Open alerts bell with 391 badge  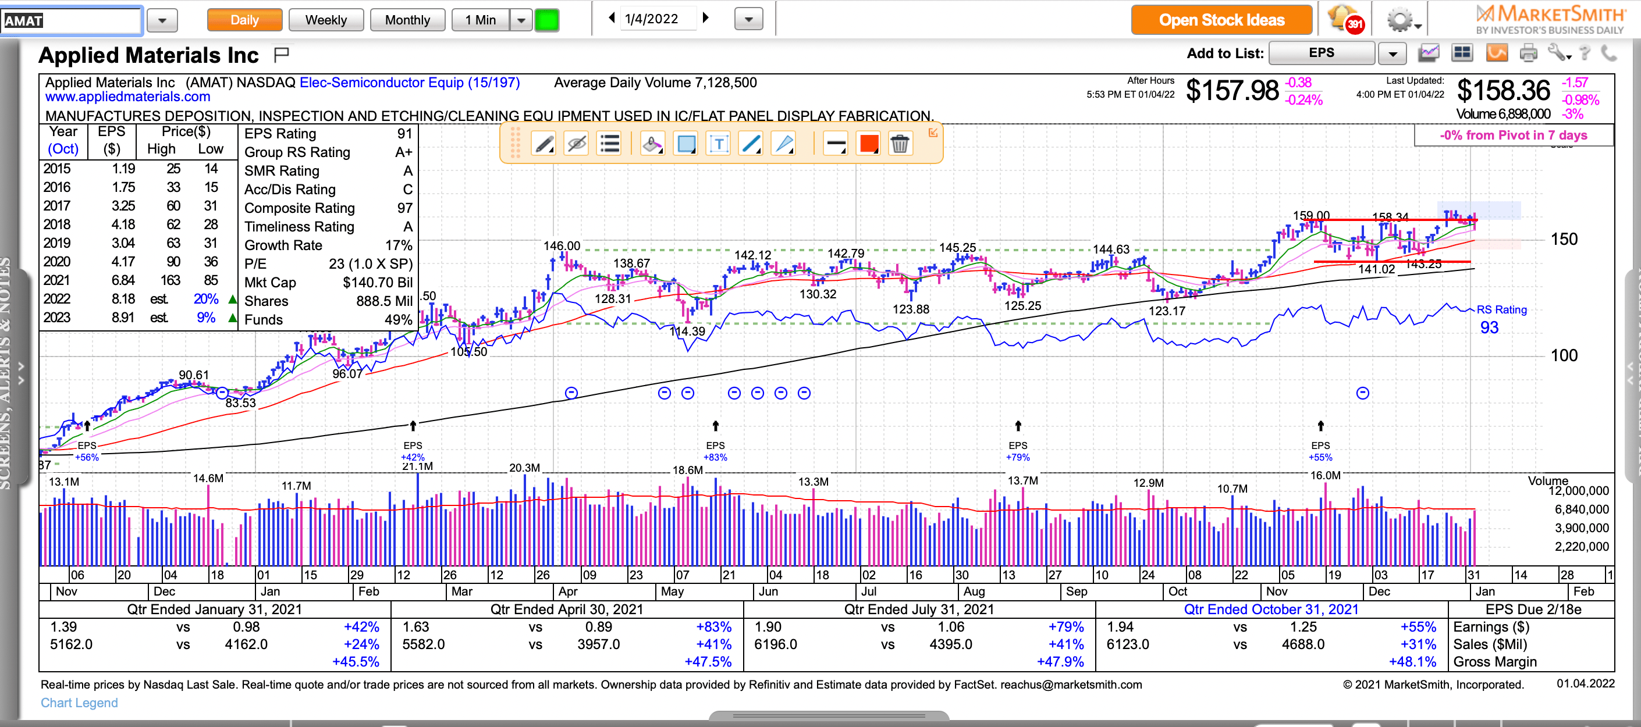(x=1345, y=19)
